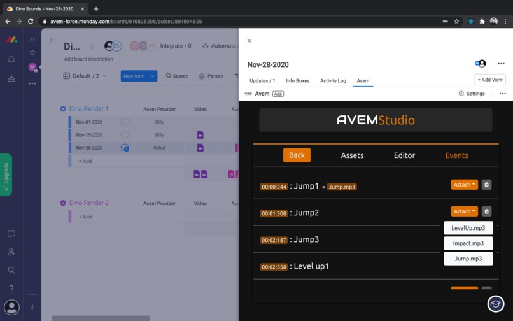
Task: Open item panel three-dots menu
Action: (501, 64)
